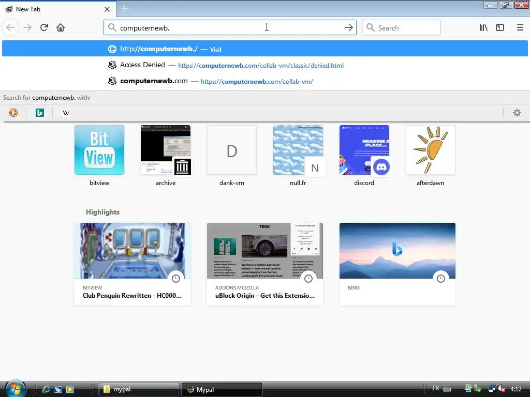530x397 pixels.
Task: Launch Windows Media Player quick launch icon
Action: pos(70,389)
